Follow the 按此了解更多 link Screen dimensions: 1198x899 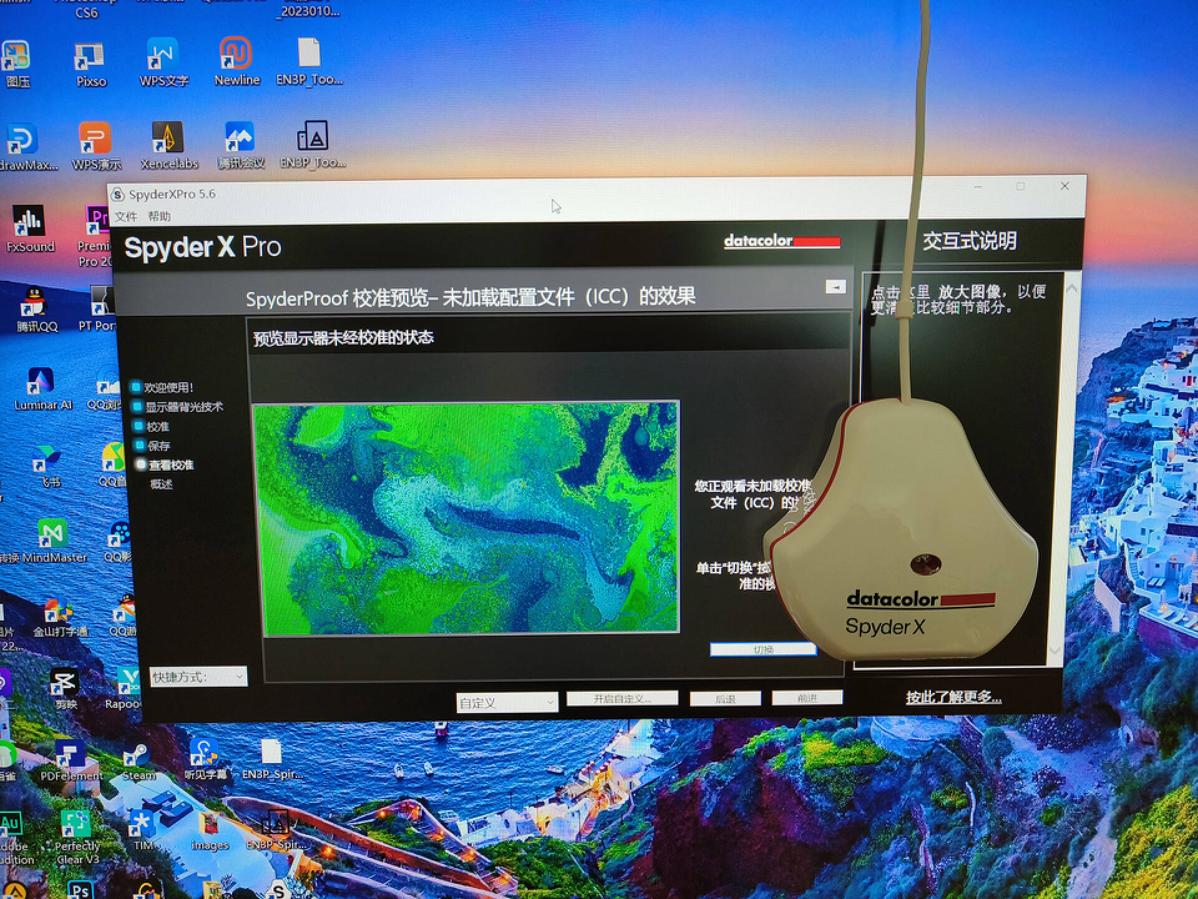pos(953,697)
